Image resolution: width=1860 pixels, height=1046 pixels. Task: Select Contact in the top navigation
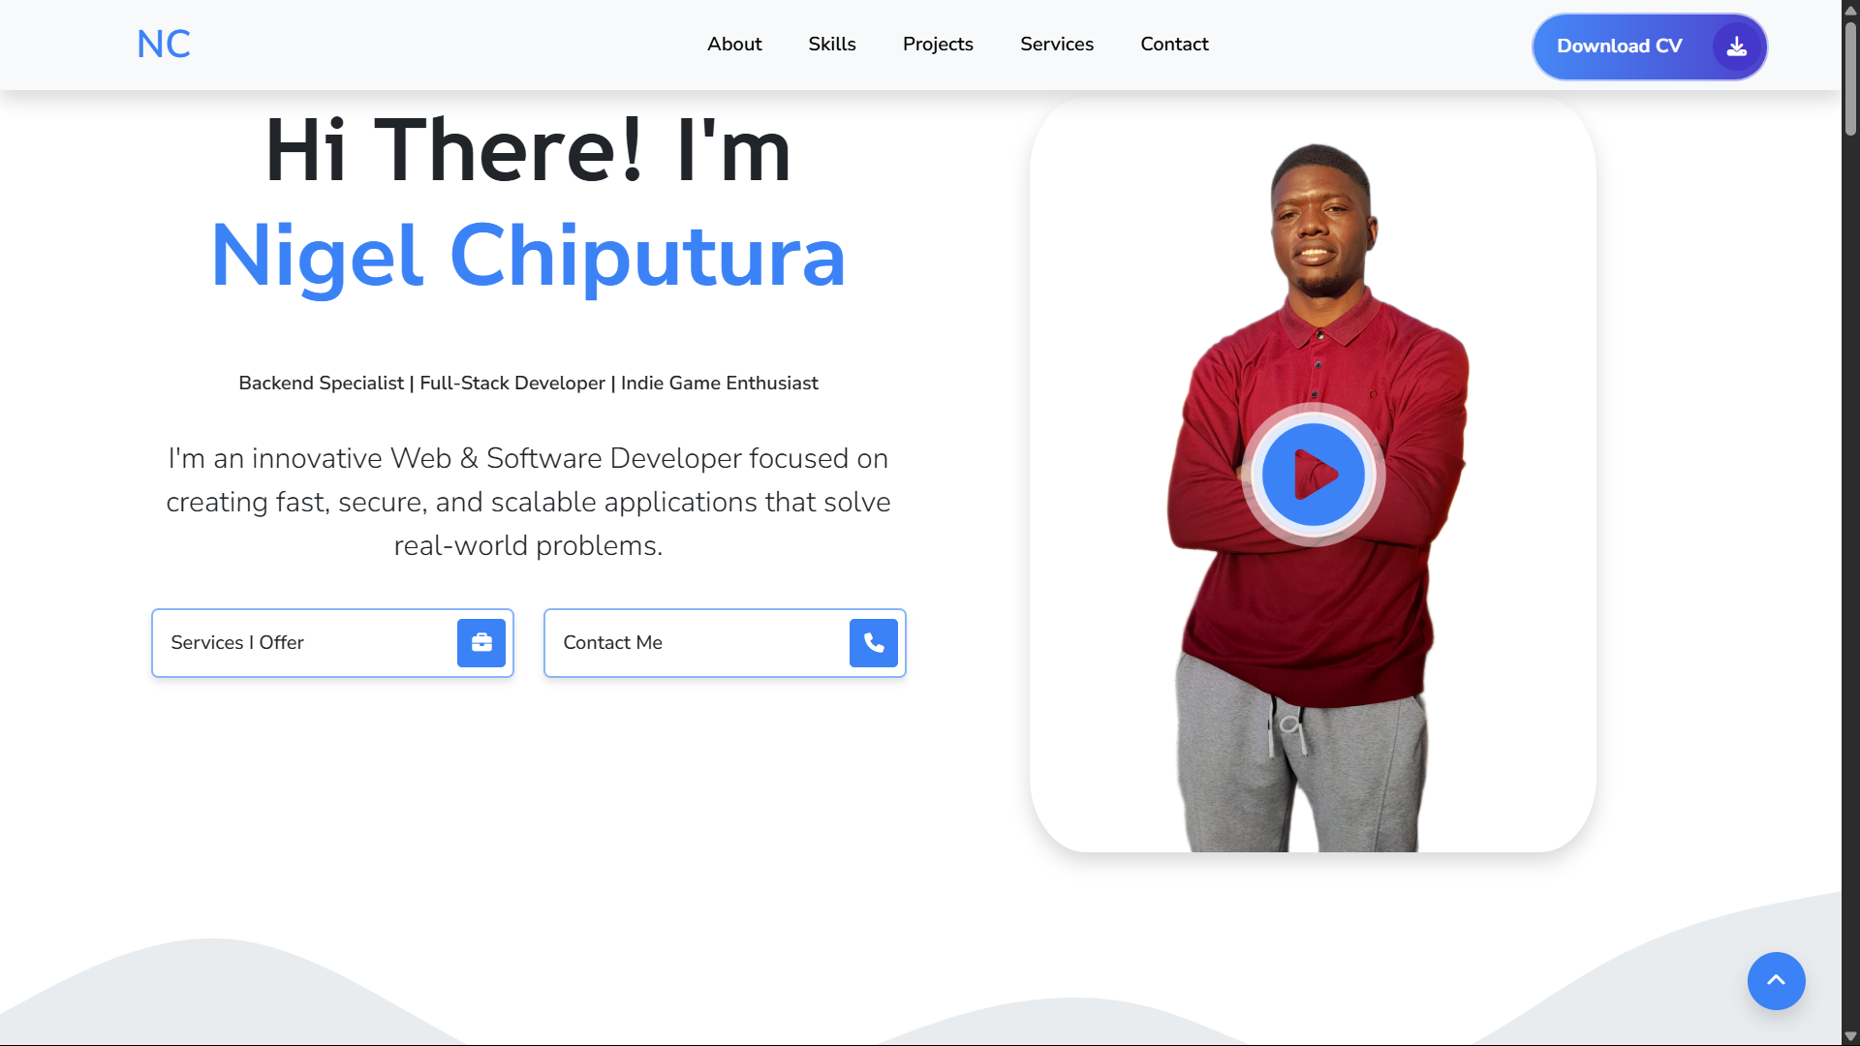click(1174, 45)
